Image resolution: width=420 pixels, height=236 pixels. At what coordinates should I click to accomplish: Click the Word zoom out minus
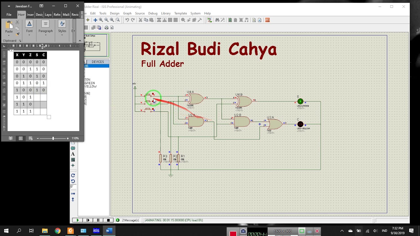[38, 138]
